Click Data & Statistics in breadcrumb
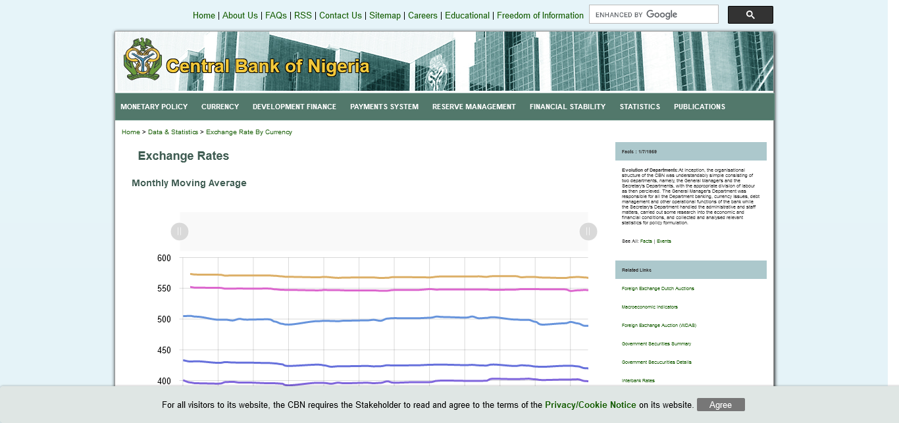899x423 pixels. pyautogui.click(x=172, y=132)
